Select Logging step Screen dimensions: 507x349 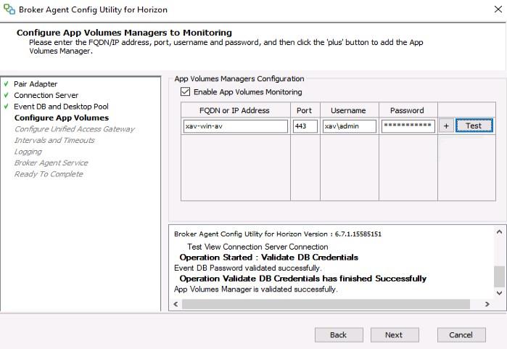pos(28,152)
